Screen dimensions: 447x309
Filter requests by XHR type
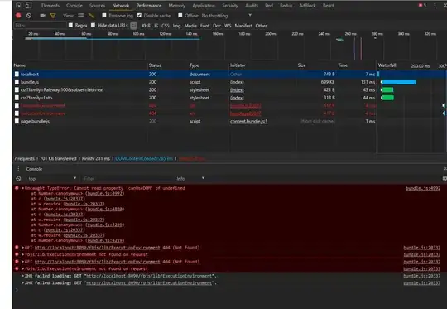click(x=146, y=26)
